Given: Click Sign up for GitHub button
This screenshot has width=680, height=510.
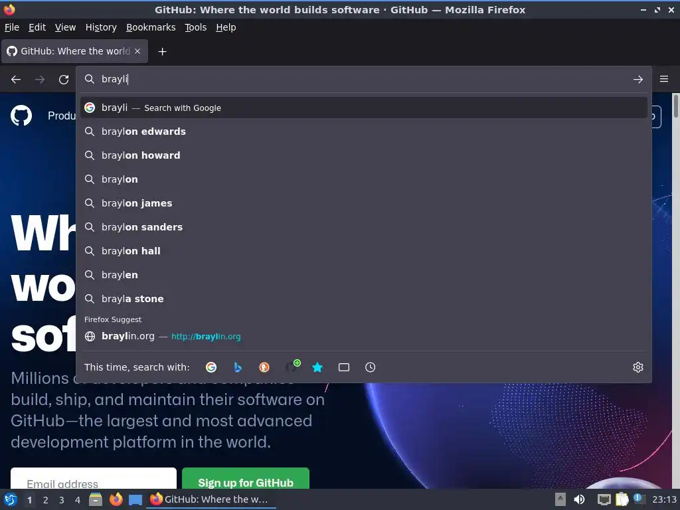Looking at the screenshot, I should click(246, 478).
